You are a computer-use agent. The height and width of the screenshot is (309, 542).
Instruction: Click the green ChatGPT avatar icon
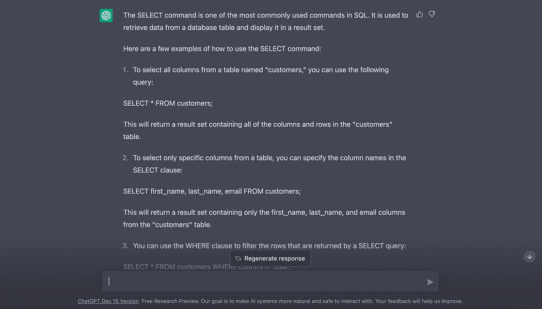pos(106,15)
